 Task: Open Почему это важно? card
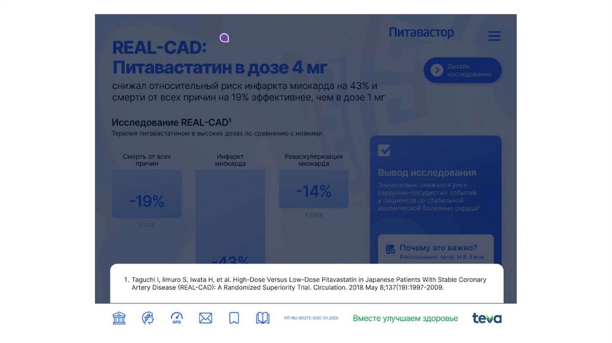tap(436, 249)
